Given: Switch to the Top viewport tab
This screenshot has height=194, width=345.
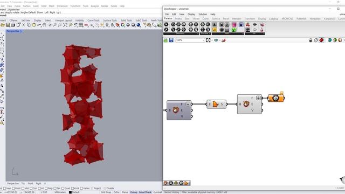Looking at the screenshot, I should tap(23, 183).
